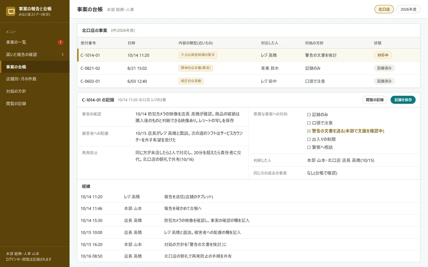428x267 pixels.
Task: Click the 受付番号 column header
Action: click(x=88, y=43)
